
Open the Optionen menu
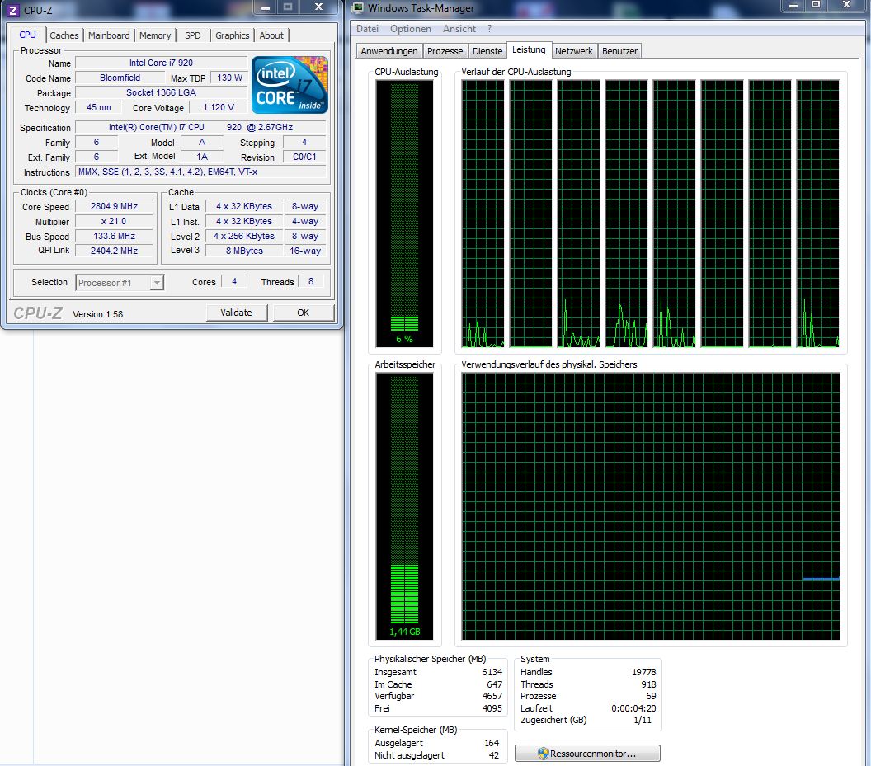[411, 29]
